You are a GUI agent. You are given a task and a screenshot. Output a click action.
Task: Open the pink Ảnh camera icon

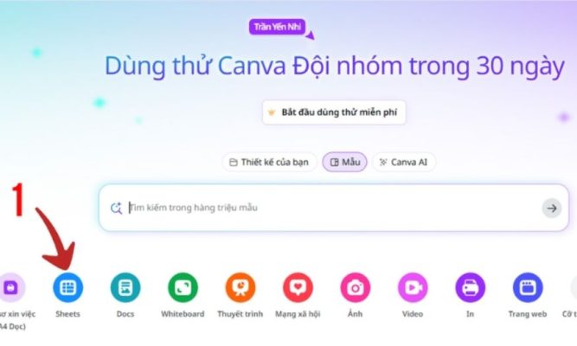coord(356,287)
